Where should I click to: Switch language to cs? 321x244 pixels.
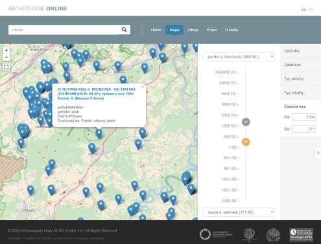click(303, 10)
